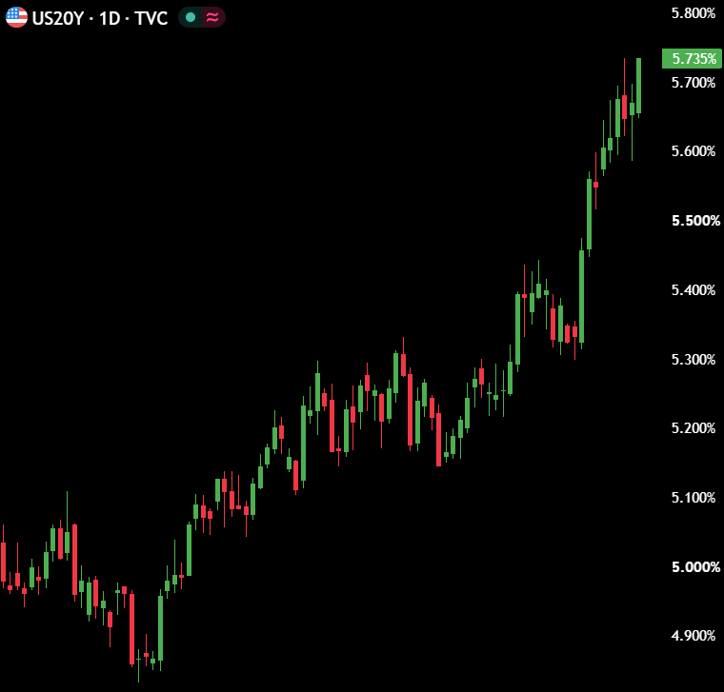
Task: Click the 5.200% price axis label
Action: click(694, 428)
